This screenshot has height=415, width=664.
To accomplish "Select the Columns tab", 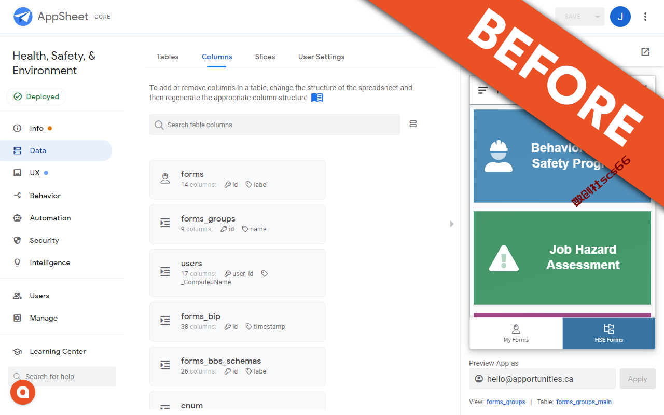I will tap(217, 57).
